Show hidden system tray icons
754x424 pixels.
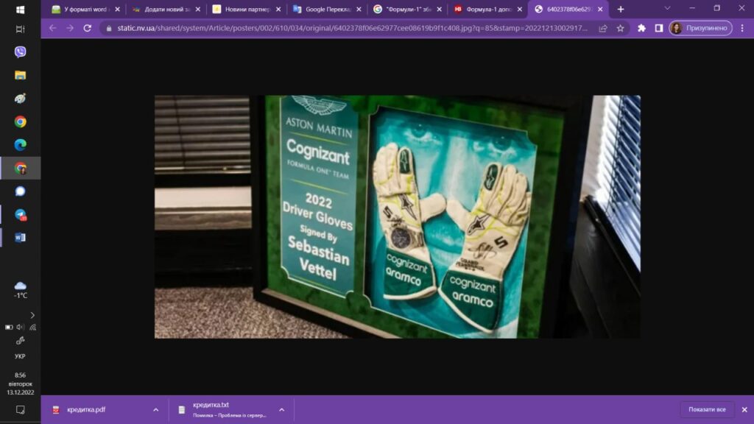[32, 315]
